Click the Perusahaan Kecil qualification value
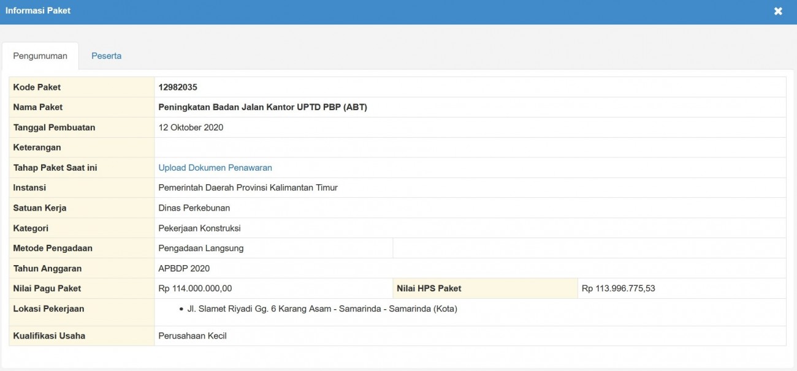The width and height of the screenshot is (797, 371). [193, 335]
